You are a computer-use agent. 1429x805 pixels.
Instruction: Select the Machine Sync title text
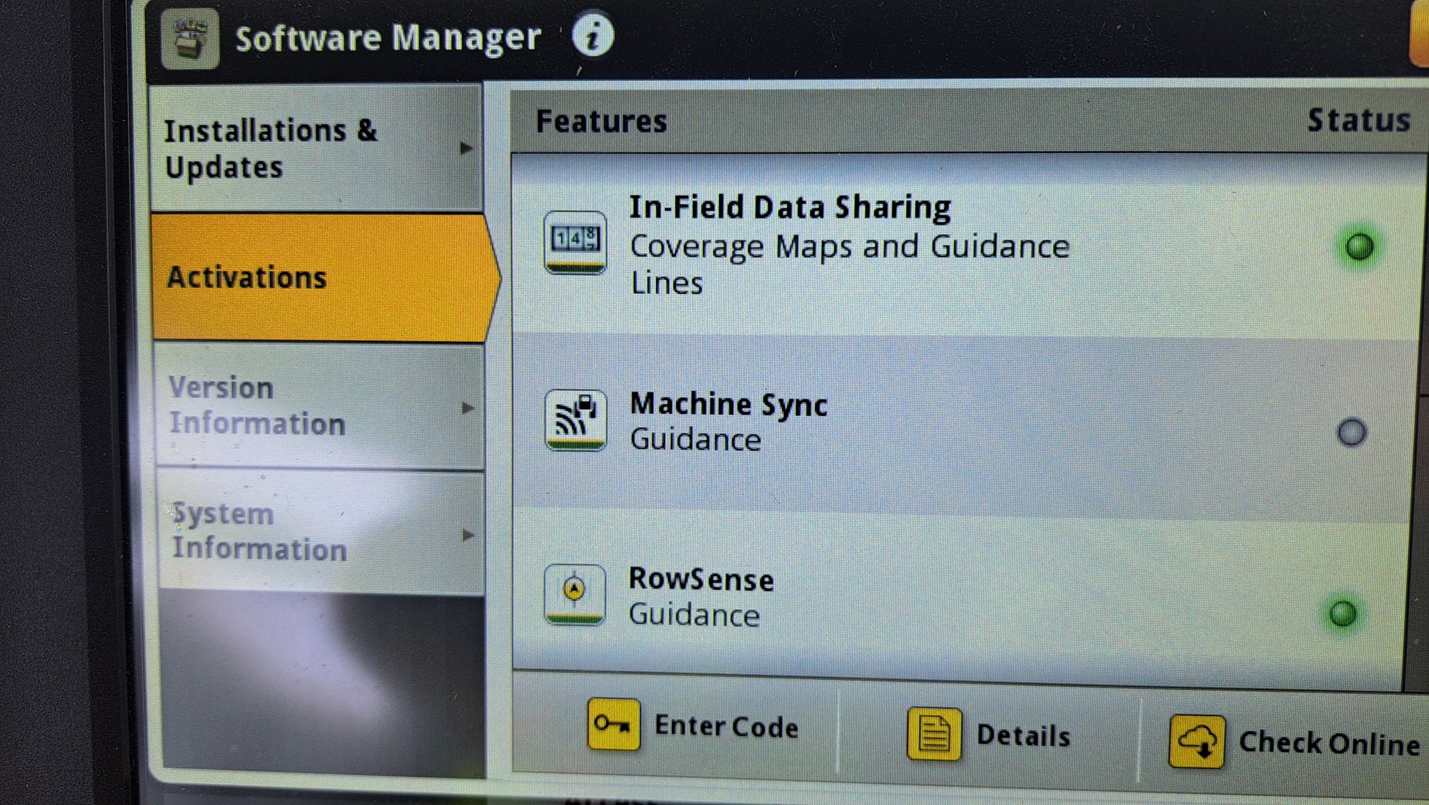click(x=728, y=404)
